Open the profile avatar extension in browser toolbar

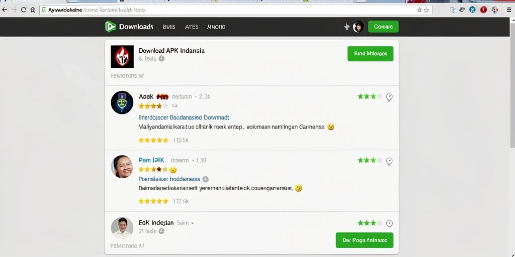click(x=495, y=10)
